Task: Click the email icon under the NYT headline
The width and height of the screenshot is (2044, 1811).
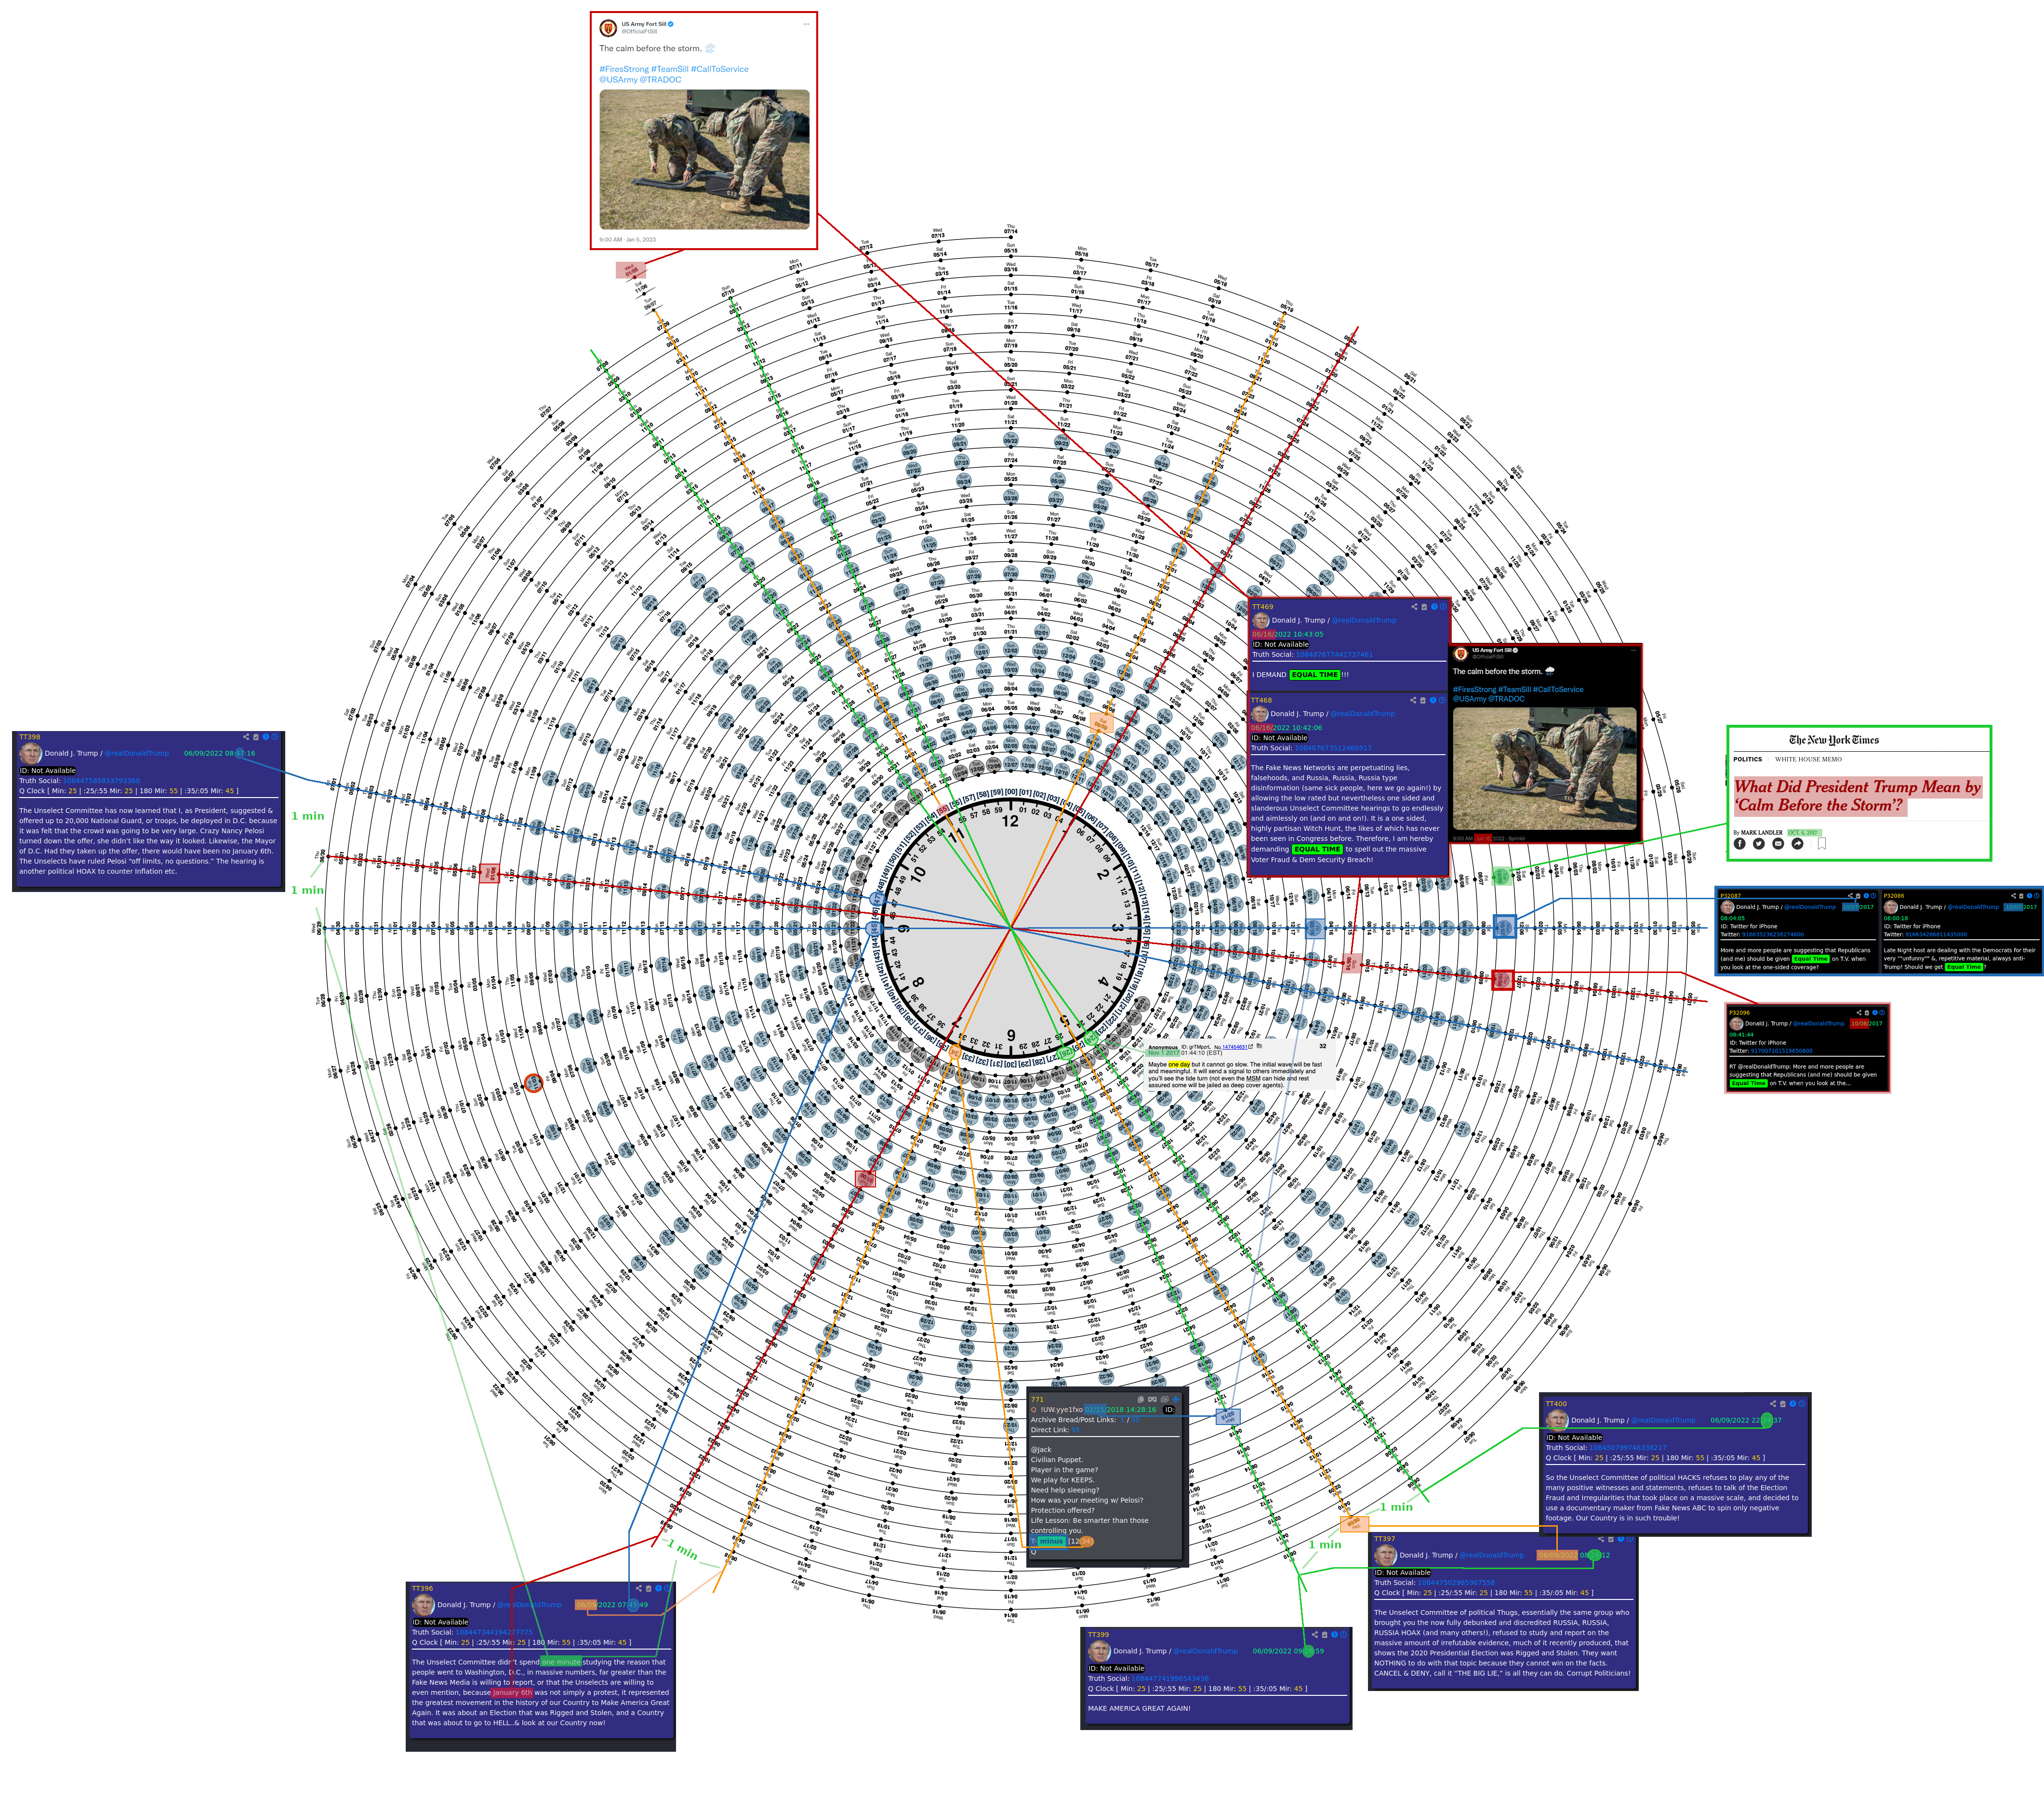Action: click(1778, 844)
